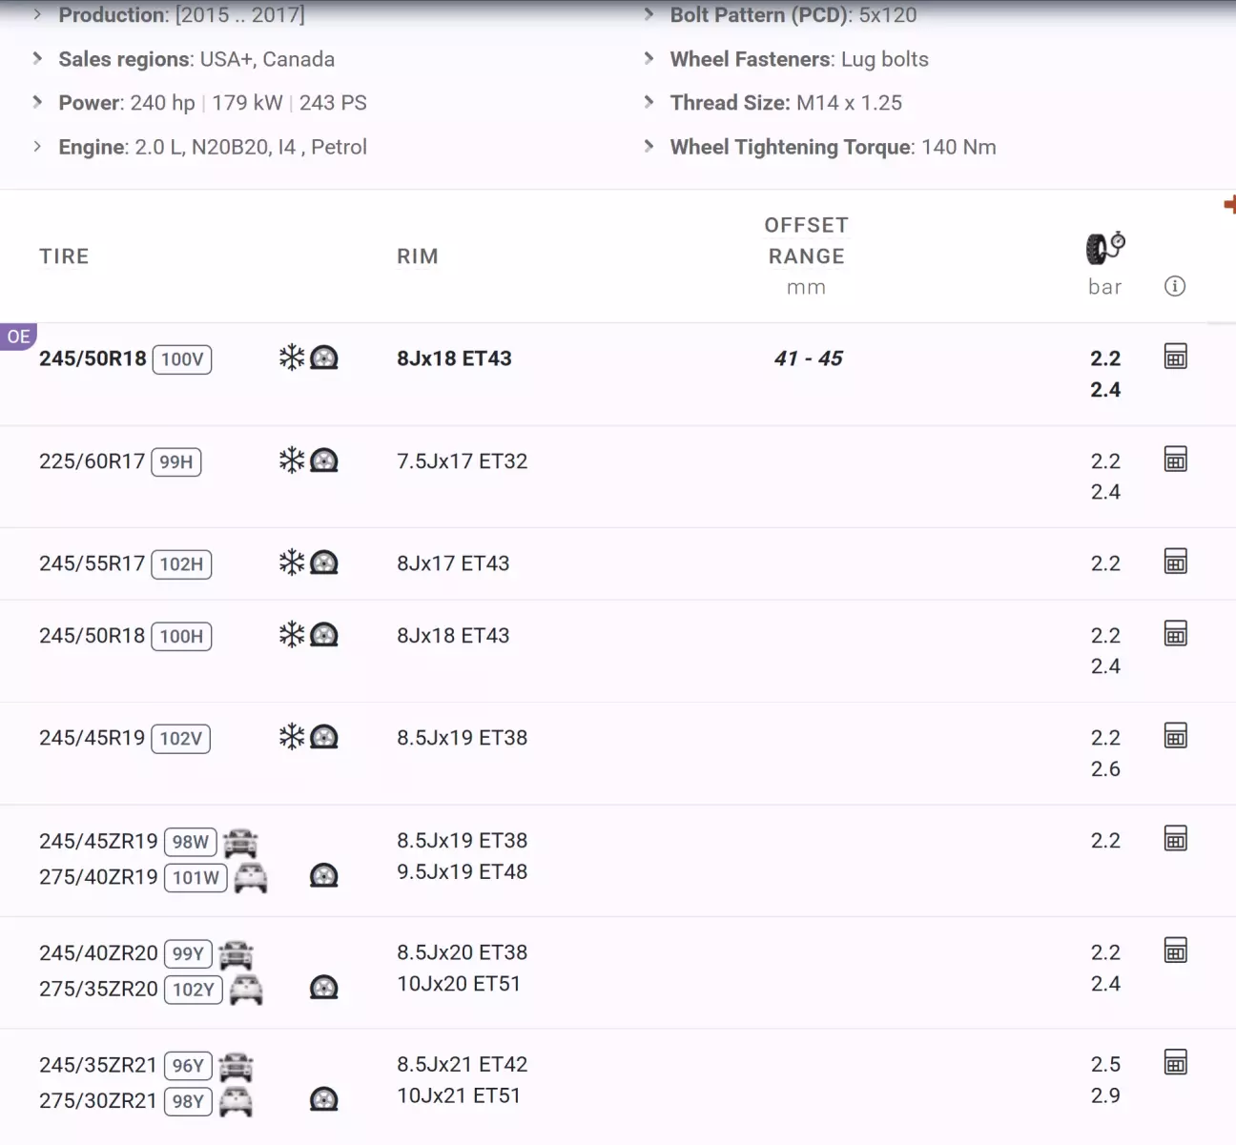Click run-flat tire icon in 225/60R17 row

(x=324, y=460)
